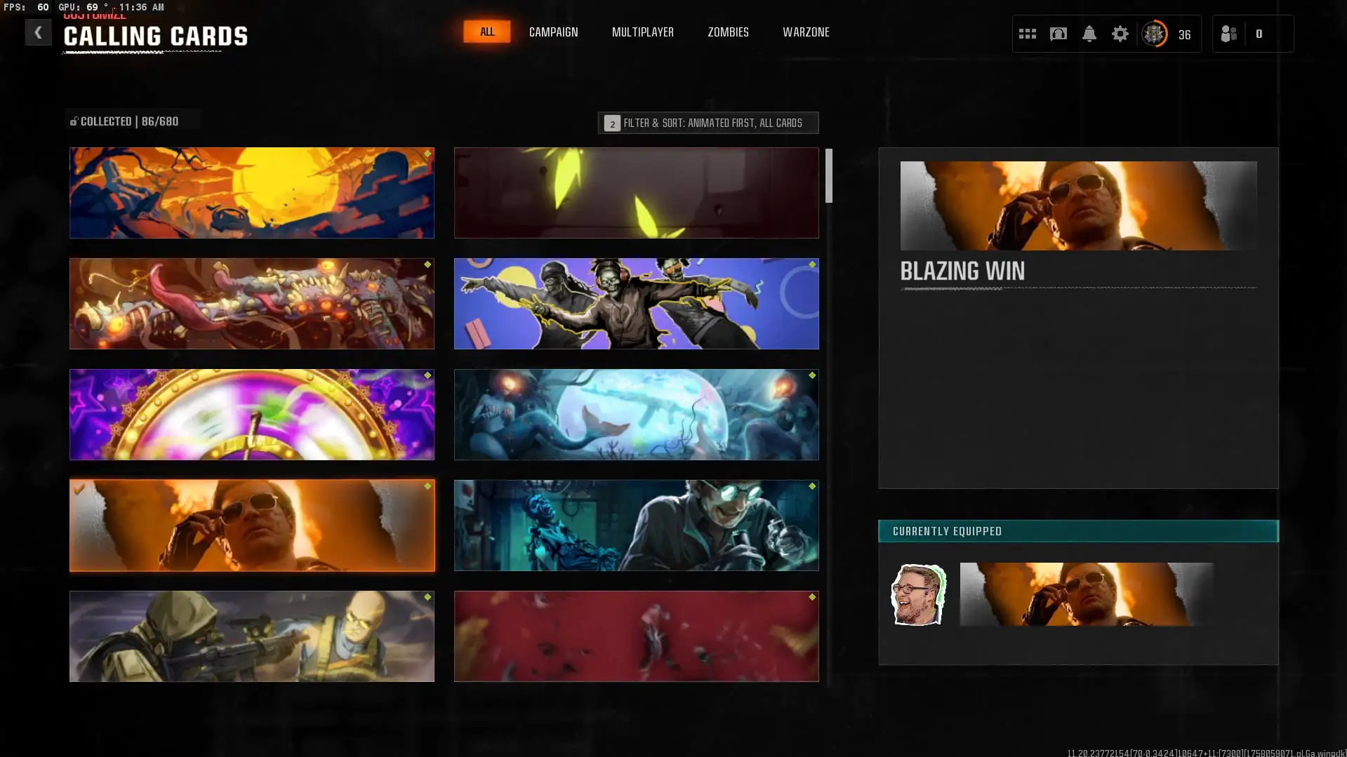
Task: Click the CURRENTLY EQUIPPED header
Action: tap(1078, 531)
